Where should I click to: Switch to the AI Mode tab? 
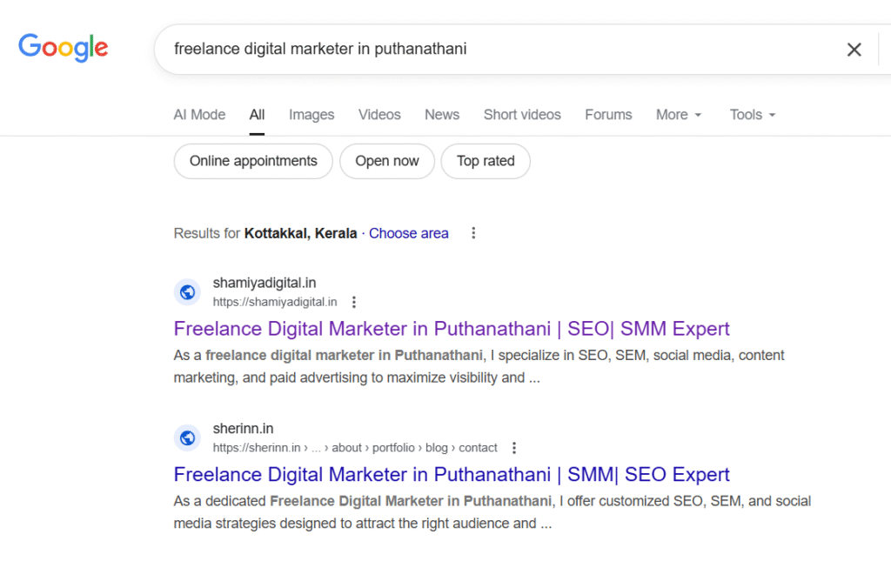pos(199,115)
